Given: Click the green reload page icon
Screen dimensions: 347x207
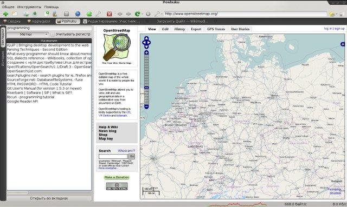Looking at the screenshot, I should click(x=137, y=14).
